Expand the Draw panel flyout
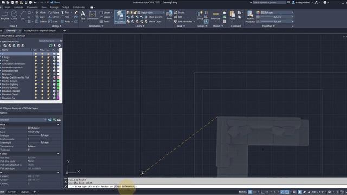 pos(13,26)
